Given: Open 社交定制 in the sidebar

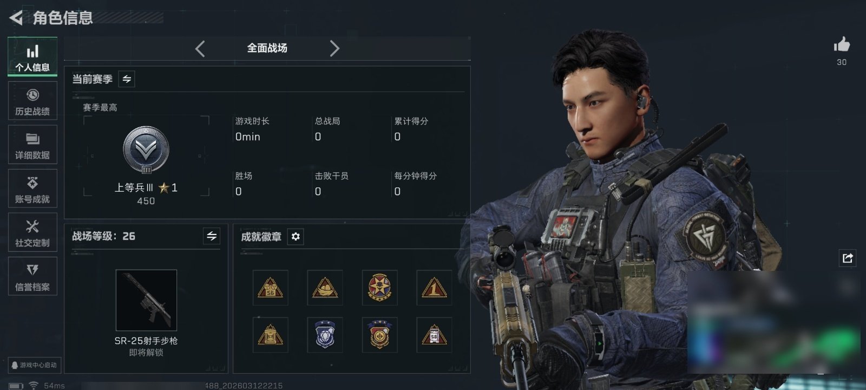Looking at the screenshot, I should [x=32, y=232].
